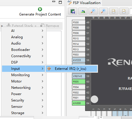This screenshot has width=132, height=119.
Task: Click the Generate Project Content green play icon
Action: click(40, 9)
